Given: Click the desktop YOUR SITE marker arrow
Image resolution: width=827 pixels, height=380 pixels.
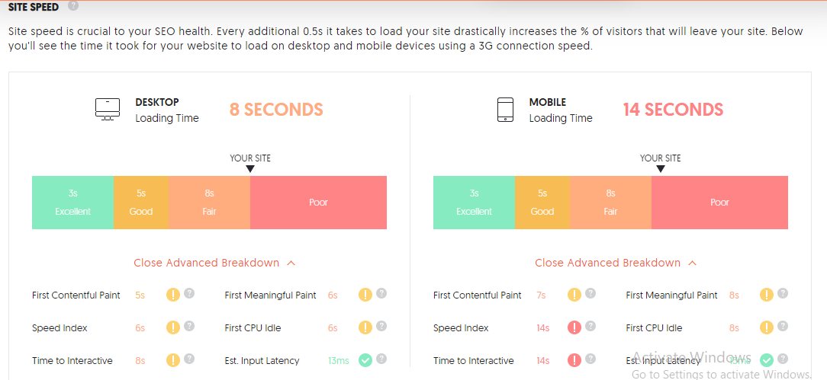Looking at the screenshot, I should coord(250,169).
